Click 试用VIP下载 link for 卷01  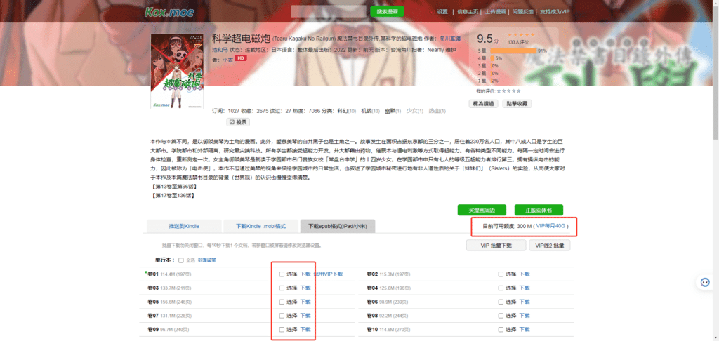[329, 274]
